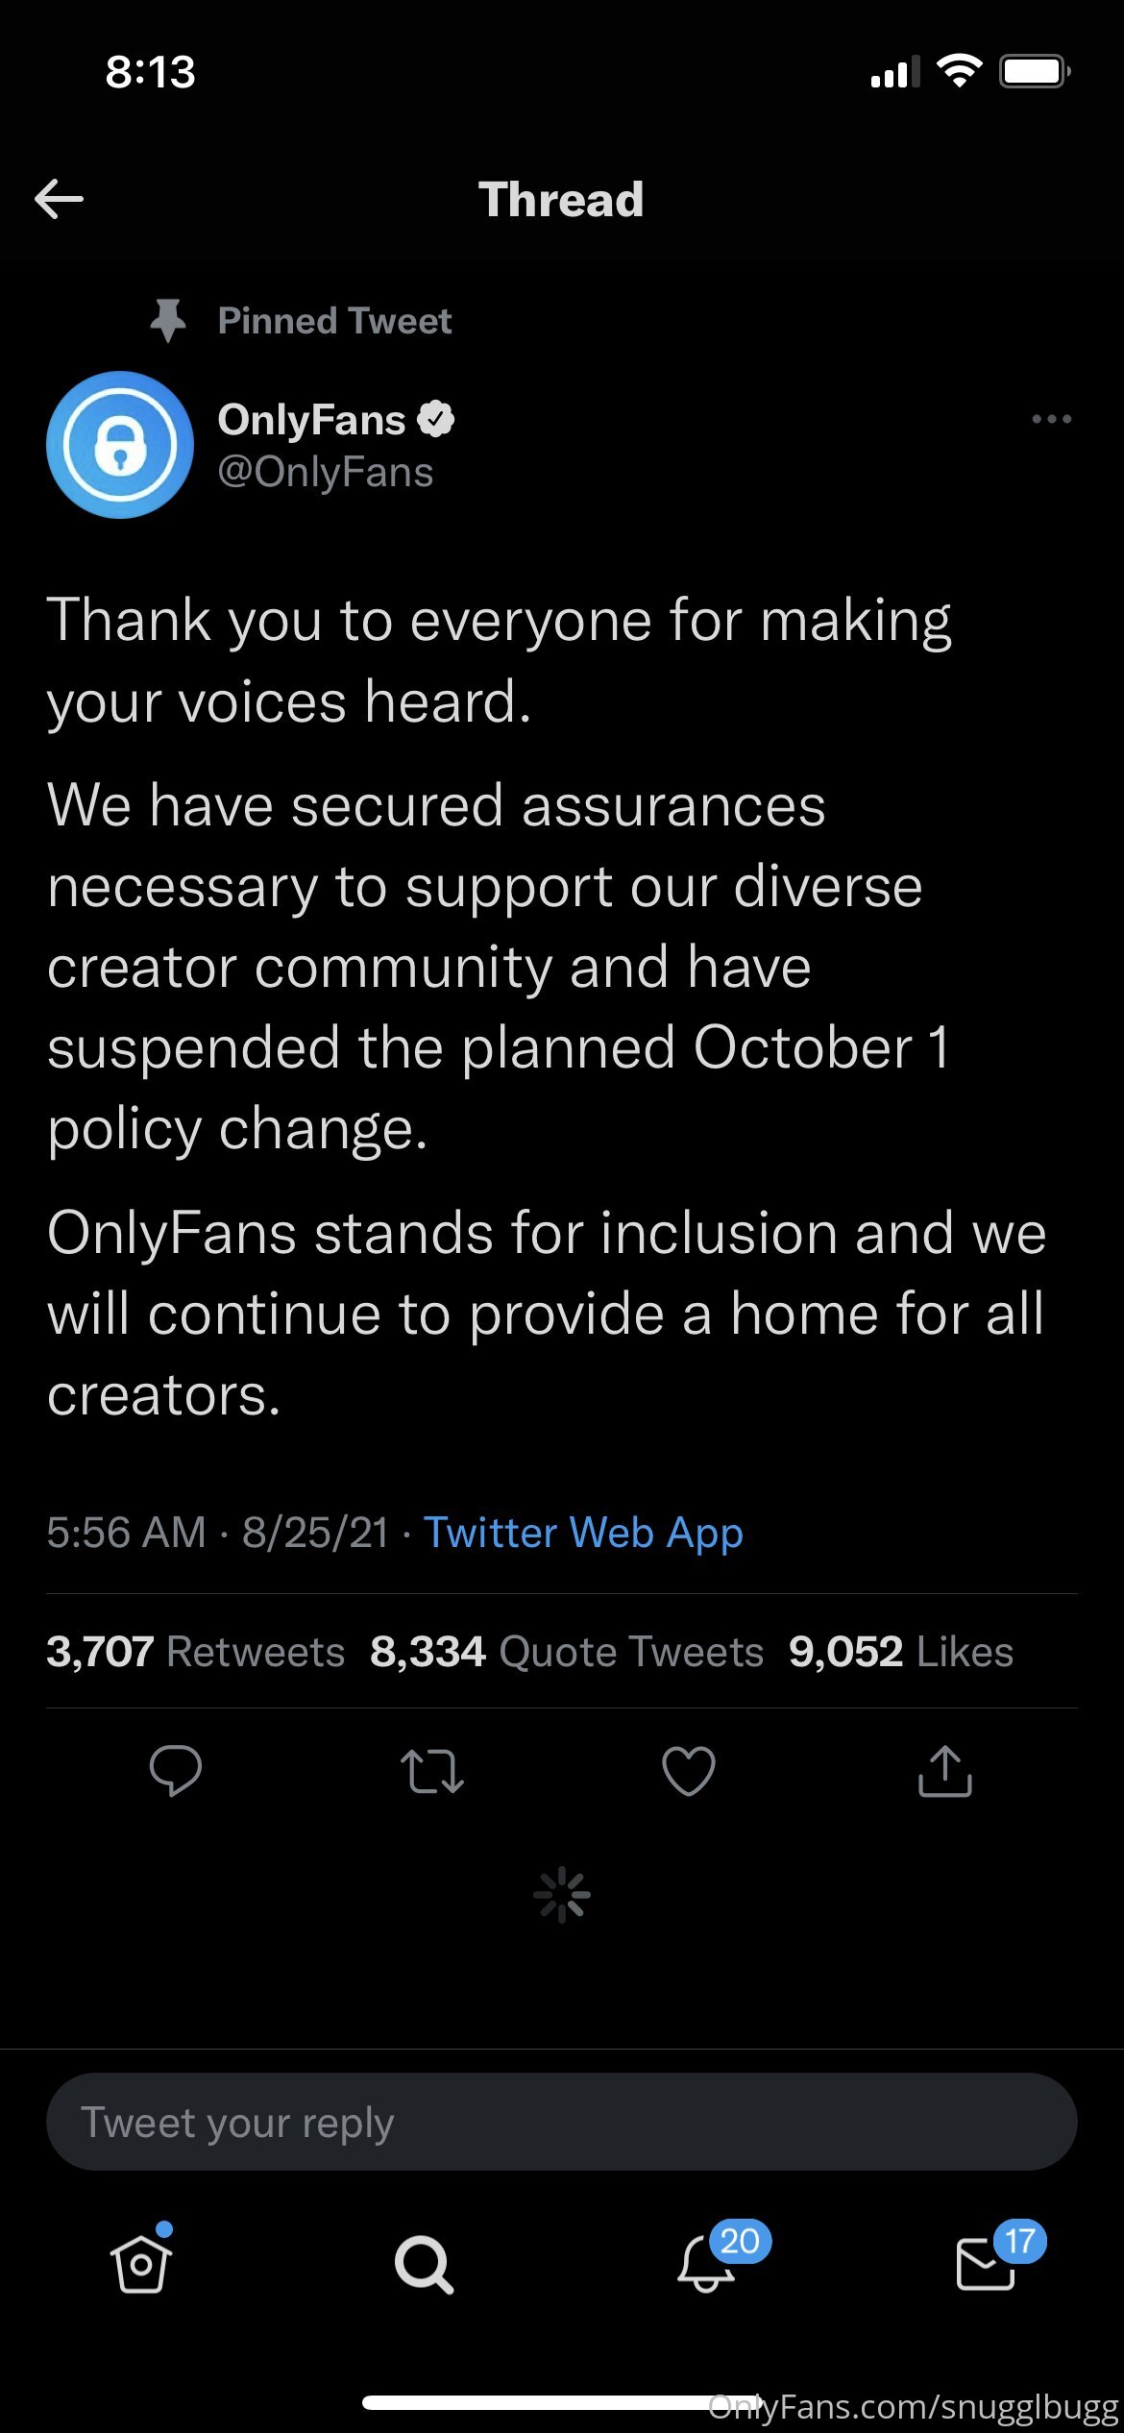Tap the verified badge next to OnlyFans
1124x2433 pixels.
click(x=435, y=419)
